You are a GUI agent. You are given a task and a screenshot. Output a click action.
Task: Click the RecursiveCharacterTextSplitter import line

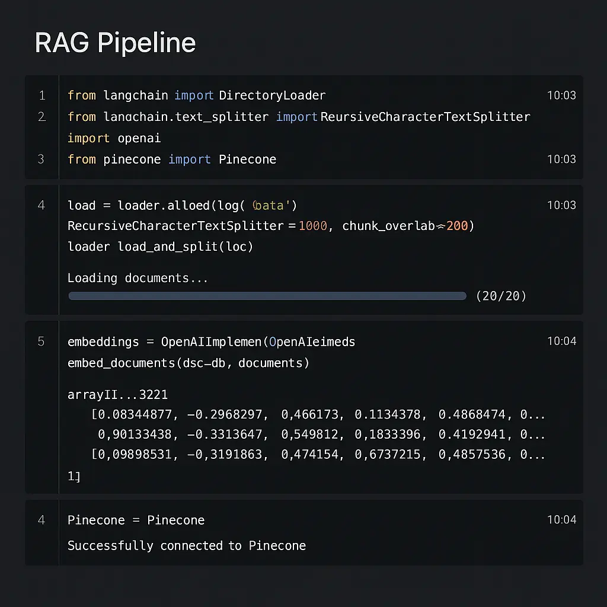[298, 117]
